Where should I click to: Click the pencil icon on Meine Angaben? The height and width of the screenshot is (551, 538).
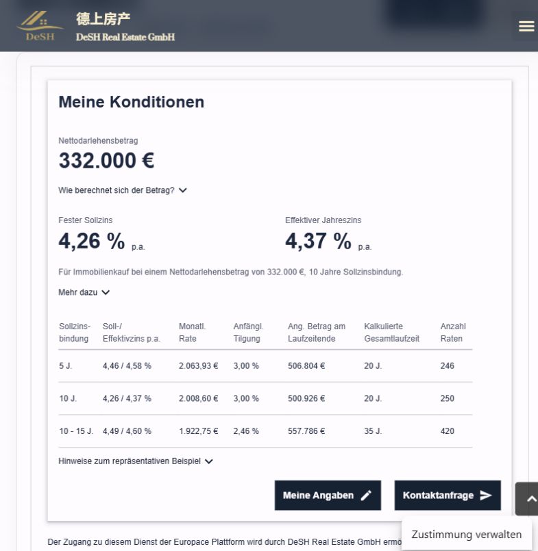pos(366,495)
